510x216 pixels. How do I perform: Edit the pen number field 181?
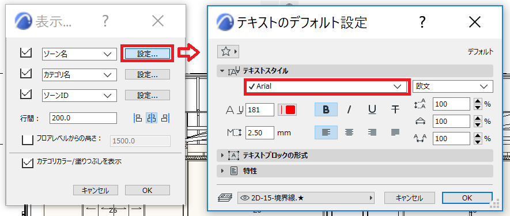260,110
